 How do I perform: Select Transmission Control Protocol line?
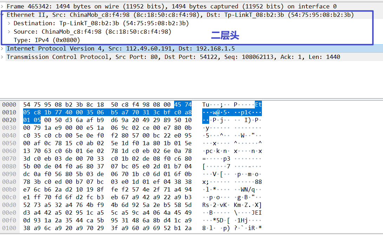(173, 57)
